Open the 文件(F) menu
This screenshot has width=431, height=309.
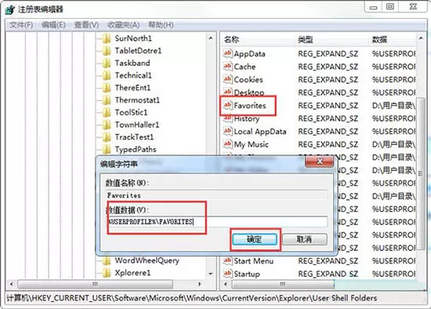[x=21, y=25]
